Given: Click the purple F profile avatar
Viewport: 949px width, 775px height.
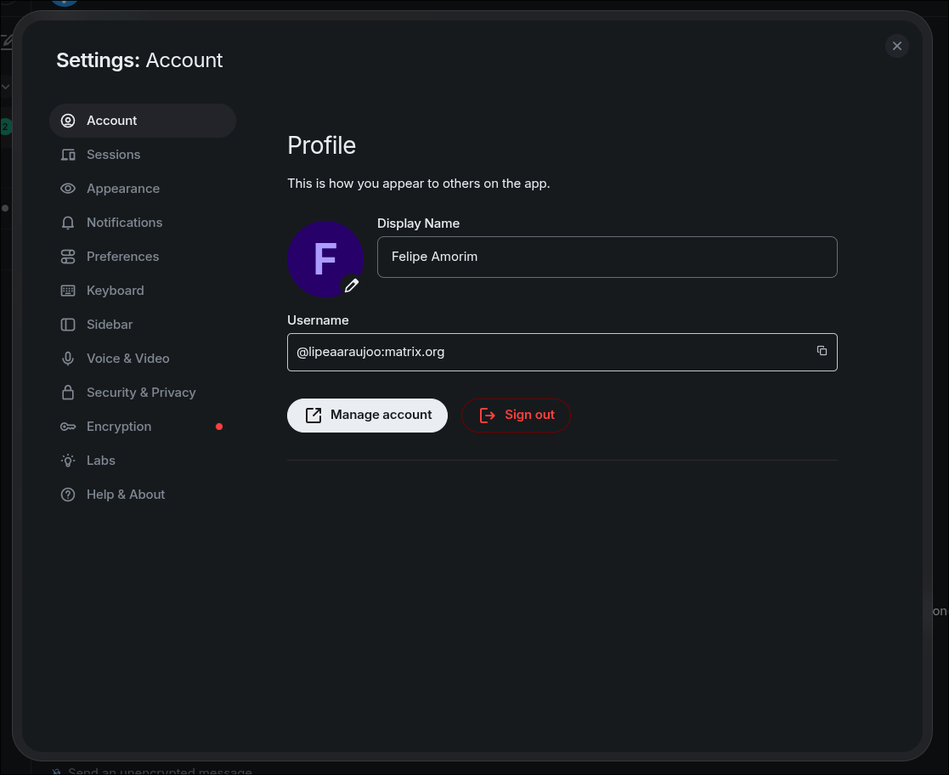Looking at the screenshot, I should click(323, 257).
